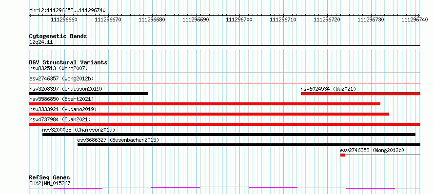The width and height of the screenshot is (434, 194).
Task: Open the nsv4737984 (Quan2021) red variant bar
Action: (225, 124)
